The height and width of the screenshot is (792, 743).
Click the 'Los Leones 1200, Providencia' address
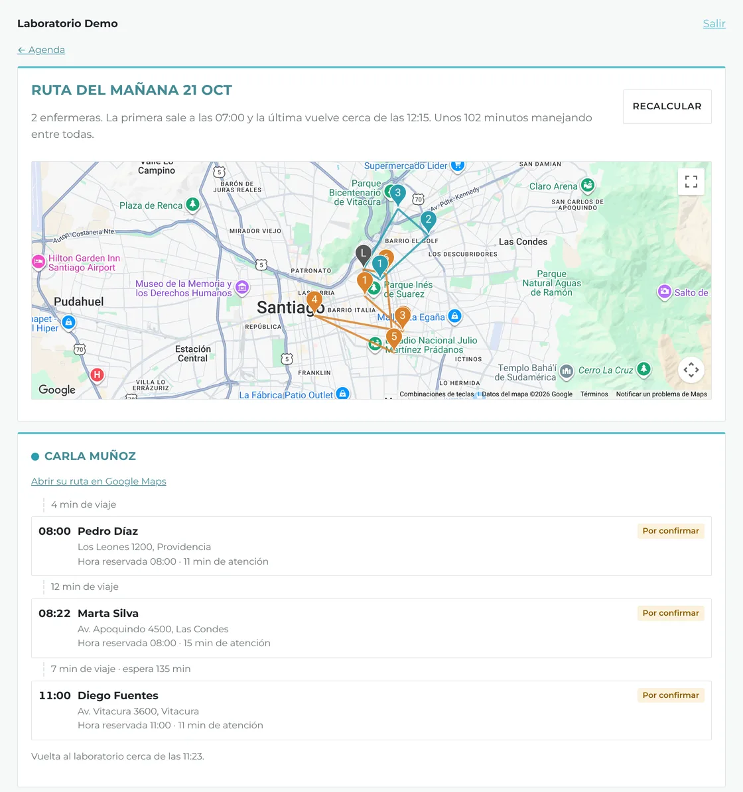click(x=144, y=547)
